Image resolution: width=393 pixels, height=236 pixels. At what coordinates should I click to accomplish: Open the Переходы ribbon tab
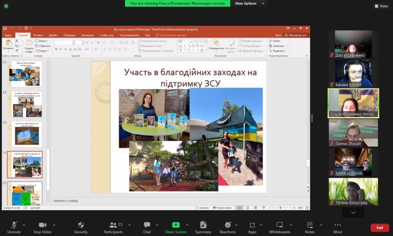[69, 35]
